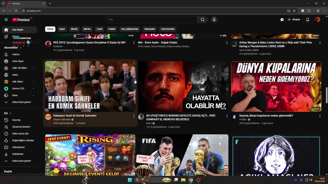
Task: Open the notifications bell
Action: 308,20
